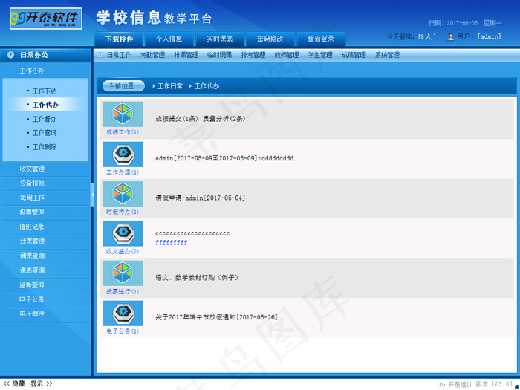
Task: Click the small icon before 日常工作 menu
Action: (100, 55)
